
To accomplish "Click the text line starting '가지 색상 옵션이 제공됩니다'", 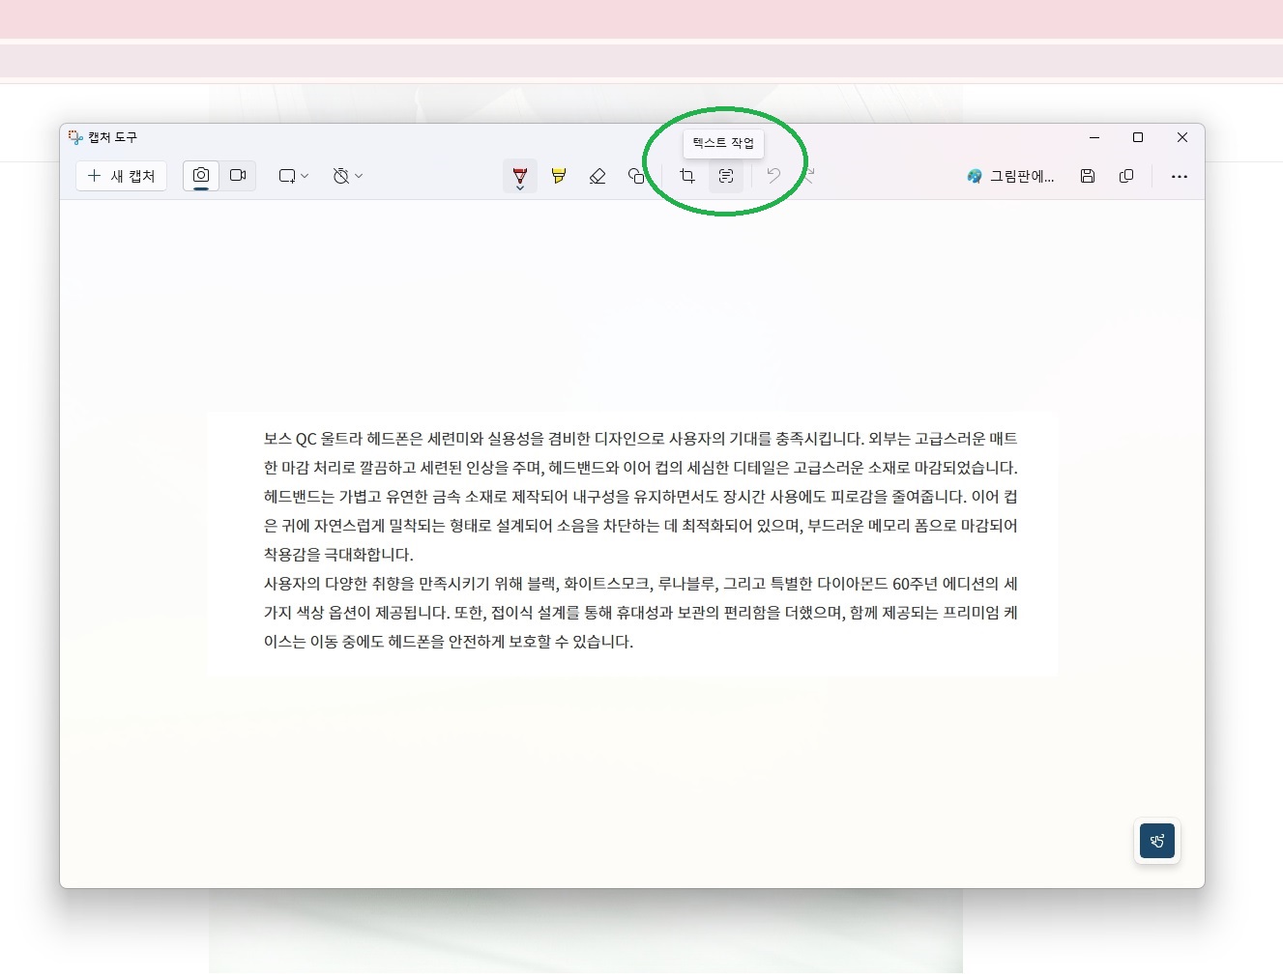I will 641,613.
